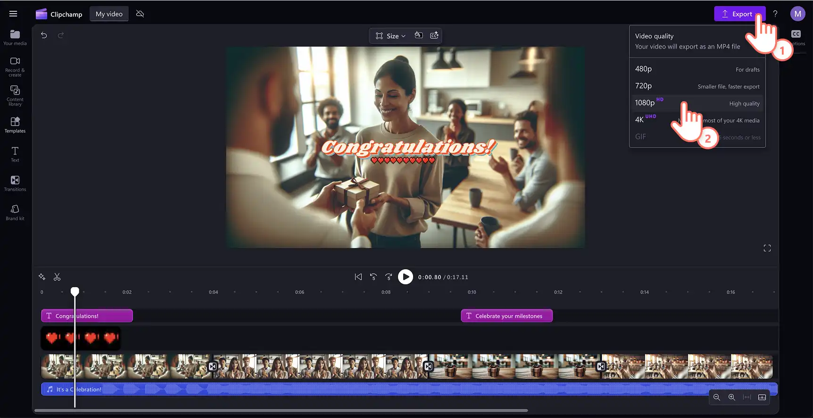Image resolution: width=813 pixels, height=418 pixels.
Task: Click the auto captions icon in top toolbar
Action: click(434, 35)
